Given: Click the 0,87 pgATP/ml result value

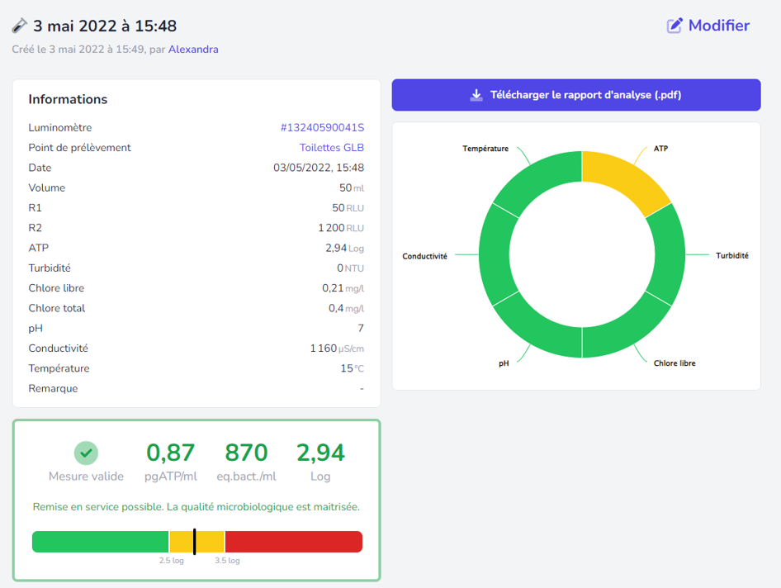Looking at the screenshot, I should [x=170, y=453].
